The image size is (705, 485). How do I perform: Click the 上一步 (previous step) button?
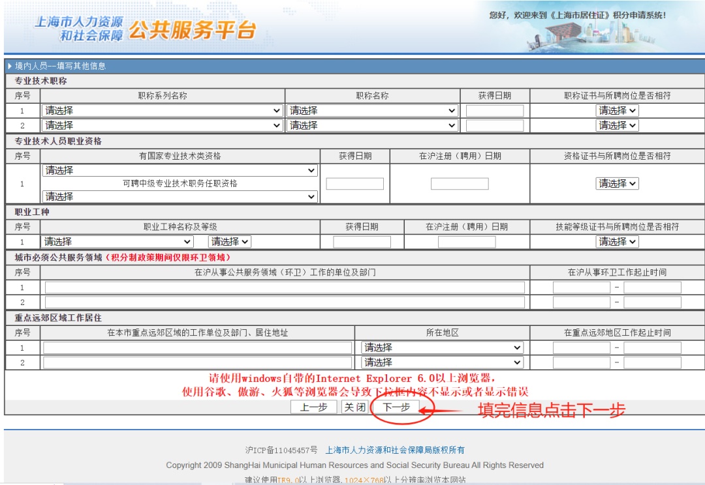pyautogui.click(x=313, y=407)
